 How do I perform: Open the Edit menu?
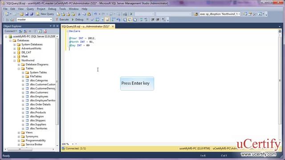(12, 9)
